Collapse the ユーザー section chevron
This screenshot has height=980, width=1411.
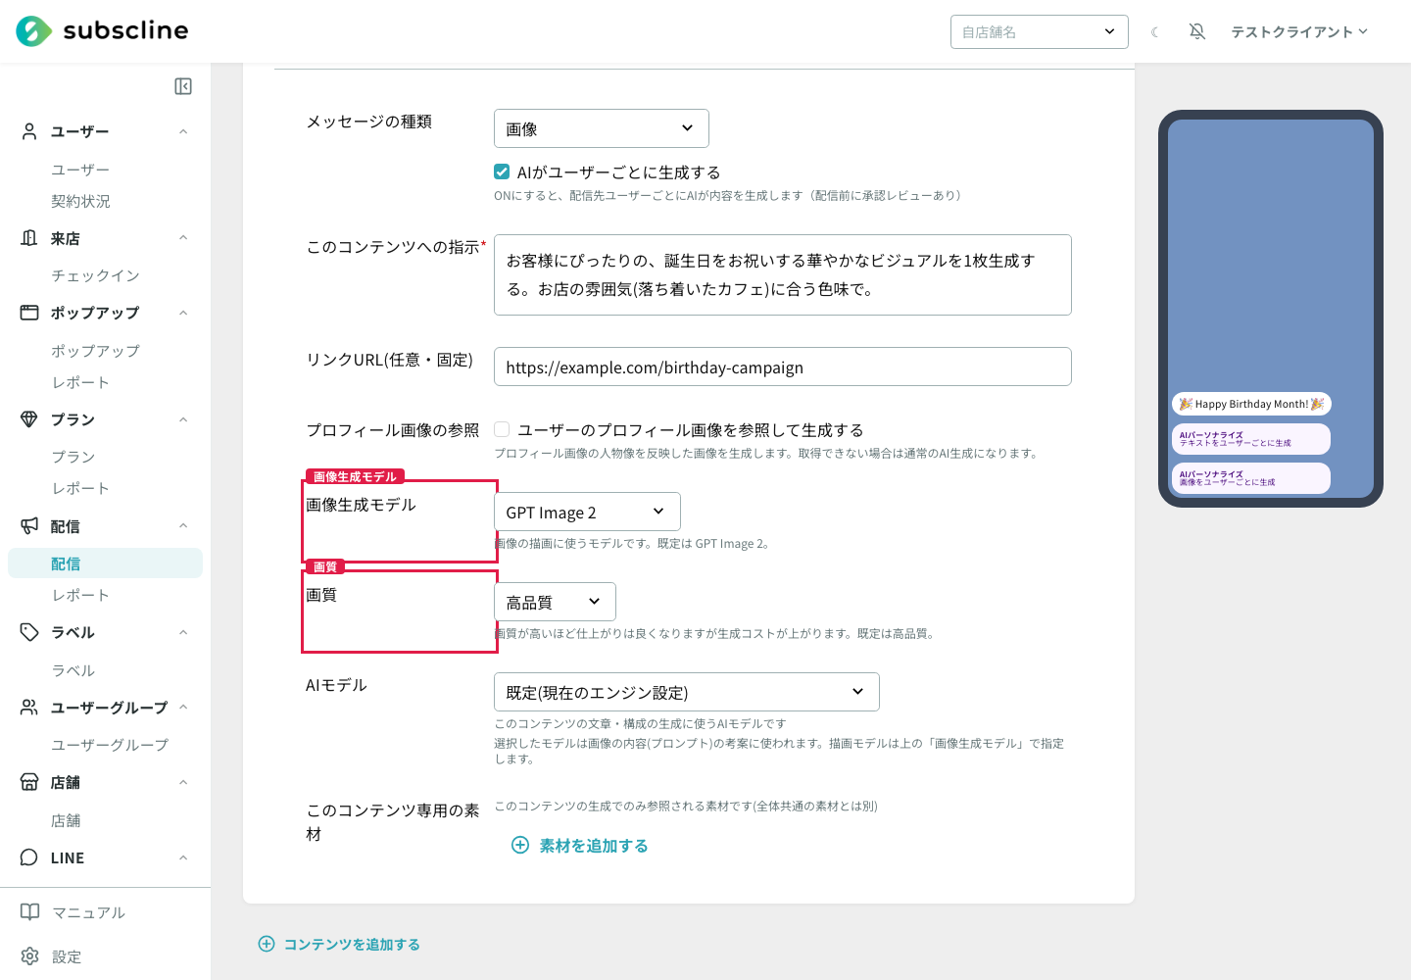(183, 131)
